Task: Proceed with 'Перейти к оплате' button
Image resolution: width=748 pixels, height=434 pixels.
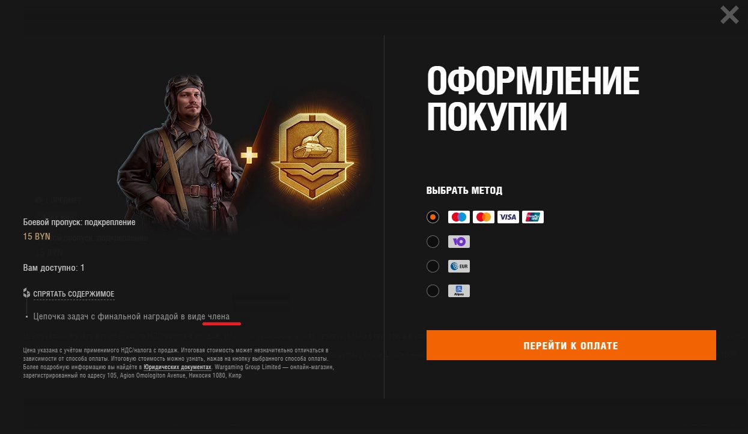Action: tap(571, 345)
